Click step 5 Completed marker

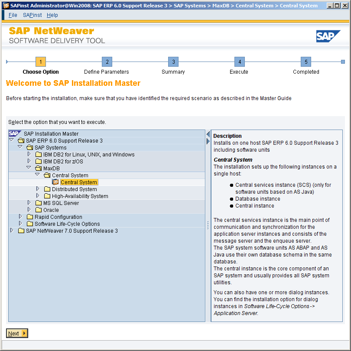(306, 62)
